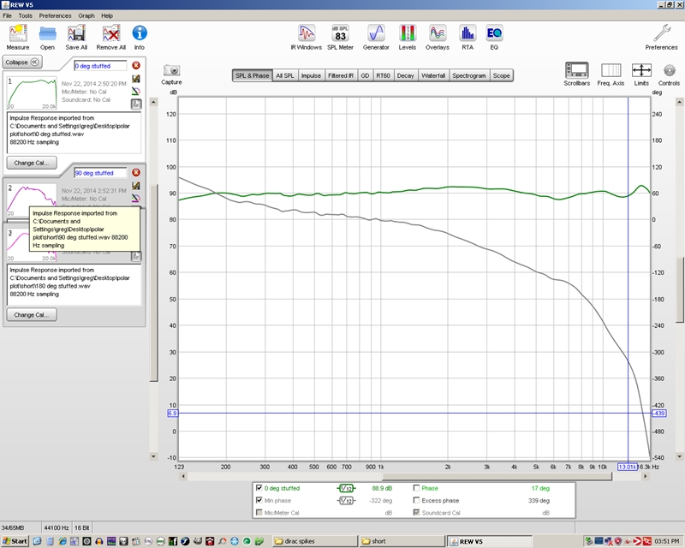Open the Levels meter
Image resolution: width=685 pixels, height=548 pixels.
tap(408, 38)
